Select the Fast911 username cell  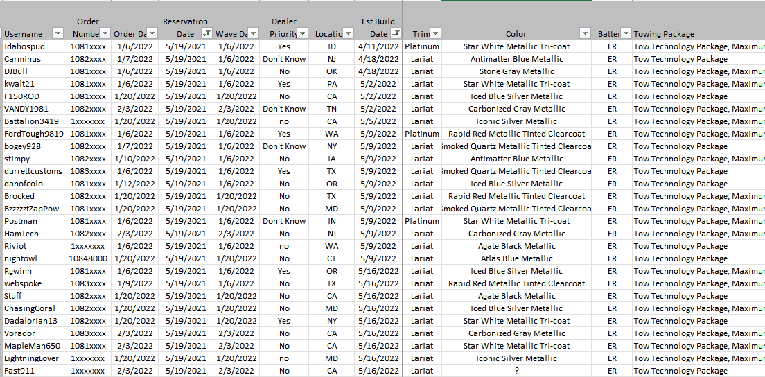(x=19, y=371)
